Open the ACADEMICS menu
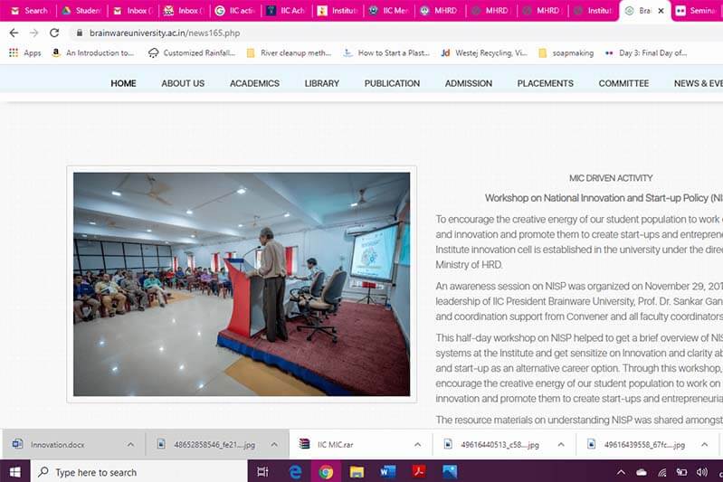The height and width of the screenshot is (482, 723). tap(254, 83)
